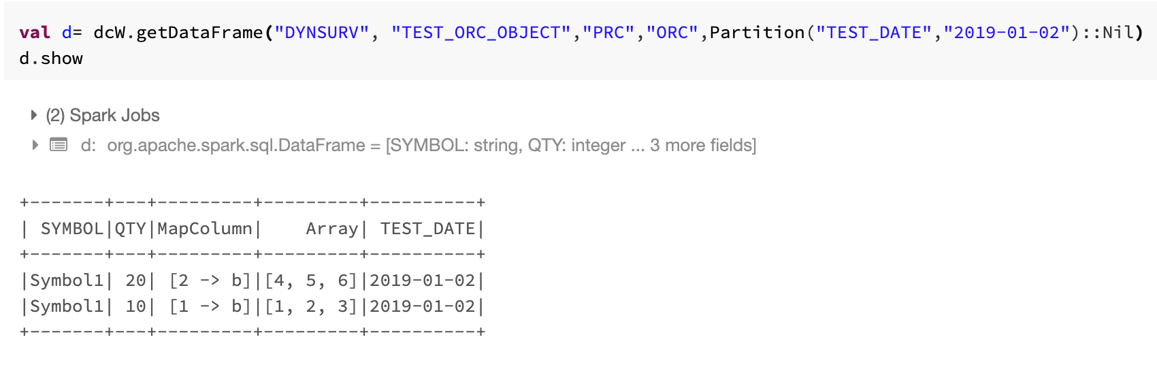This screenshot has height=369, width=1157.
Task: Click the [2 -> b] map value
Action: tap(210, 280)
